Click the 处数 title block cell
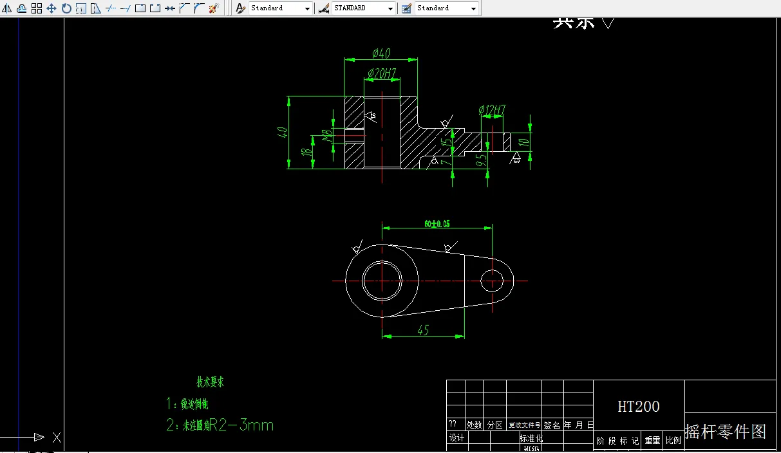 coord(474,425)
